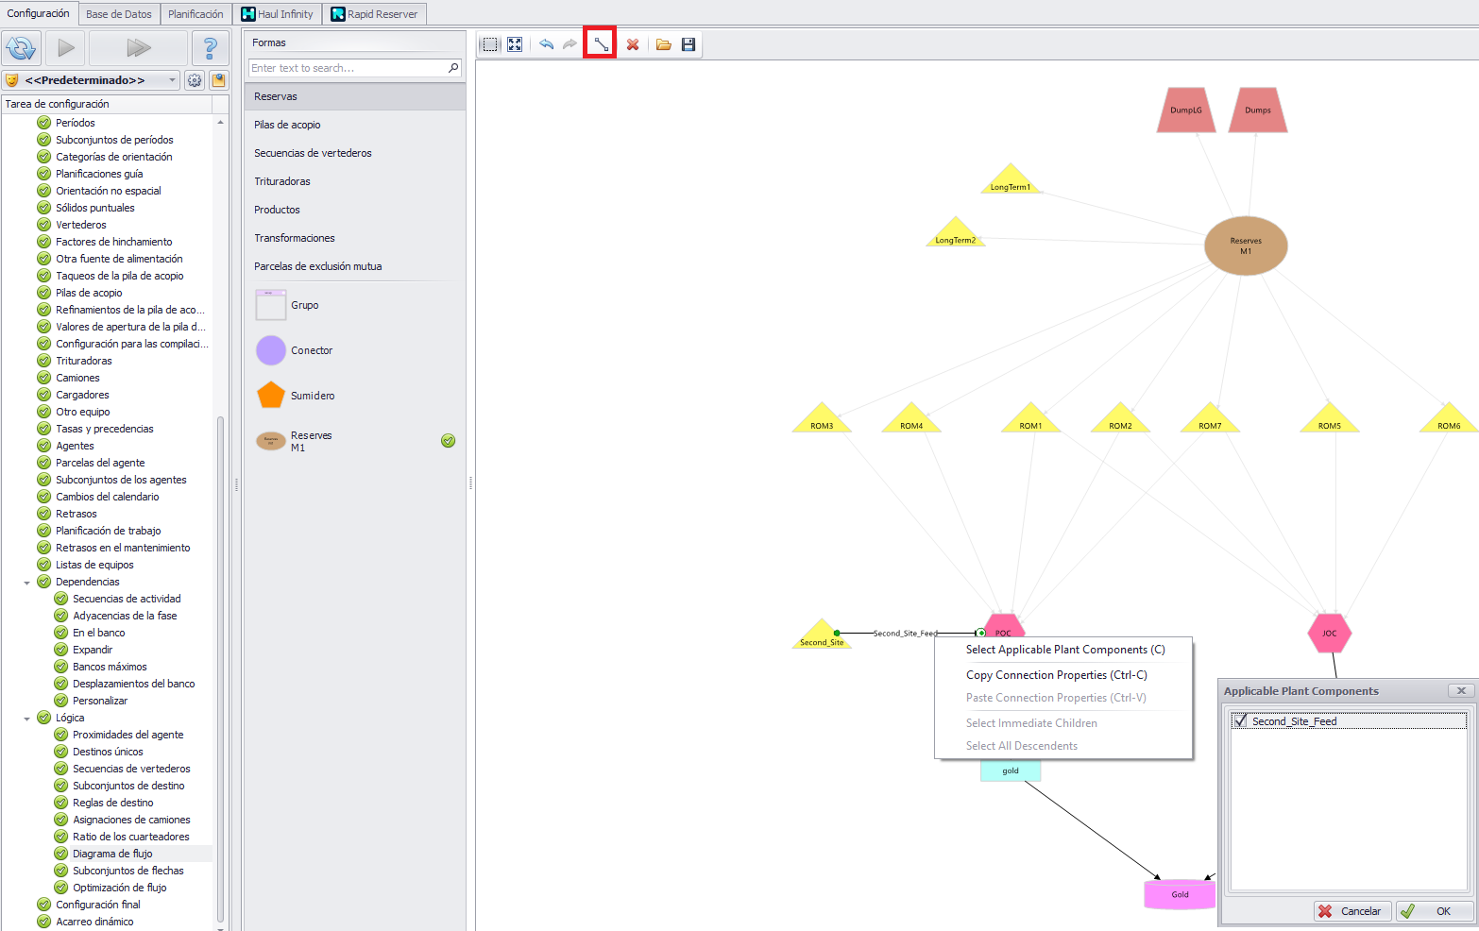Click the shapes search text field
This screenshot has height=931, width=1479.
[x=348, y=68]
